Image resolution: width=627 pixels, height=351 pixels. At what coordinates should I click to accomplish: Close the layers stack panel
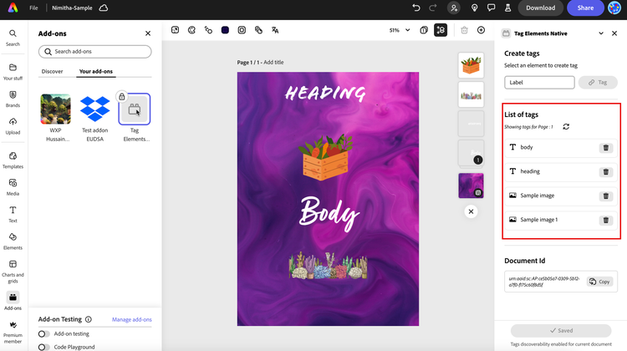(471, 211)
